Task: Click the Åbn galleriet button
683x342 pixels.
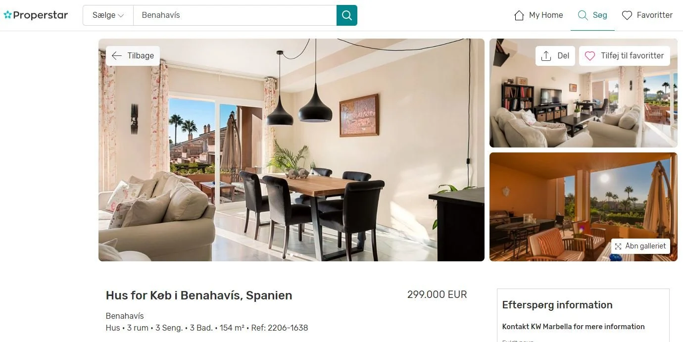Action: click(640, 246)
